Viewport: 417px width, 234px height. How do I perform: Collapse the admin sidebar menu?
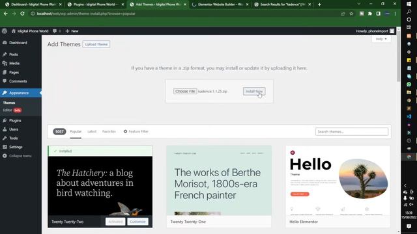click(x=18, y=156)
